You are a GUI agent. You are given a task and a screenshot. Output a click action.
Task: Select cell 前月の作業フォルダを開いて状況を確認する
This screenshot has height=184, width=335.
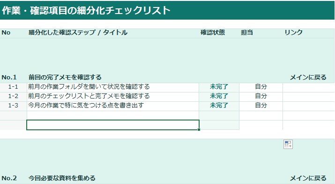pyautogui.click(x=113, y=87)
